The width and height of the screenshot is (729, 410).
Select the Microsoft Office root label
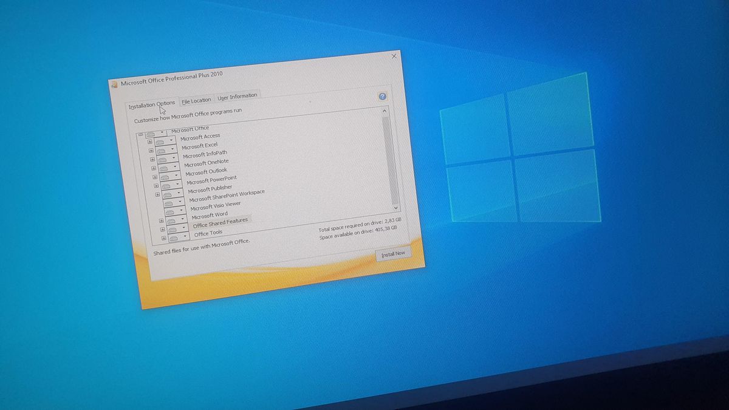190,129
